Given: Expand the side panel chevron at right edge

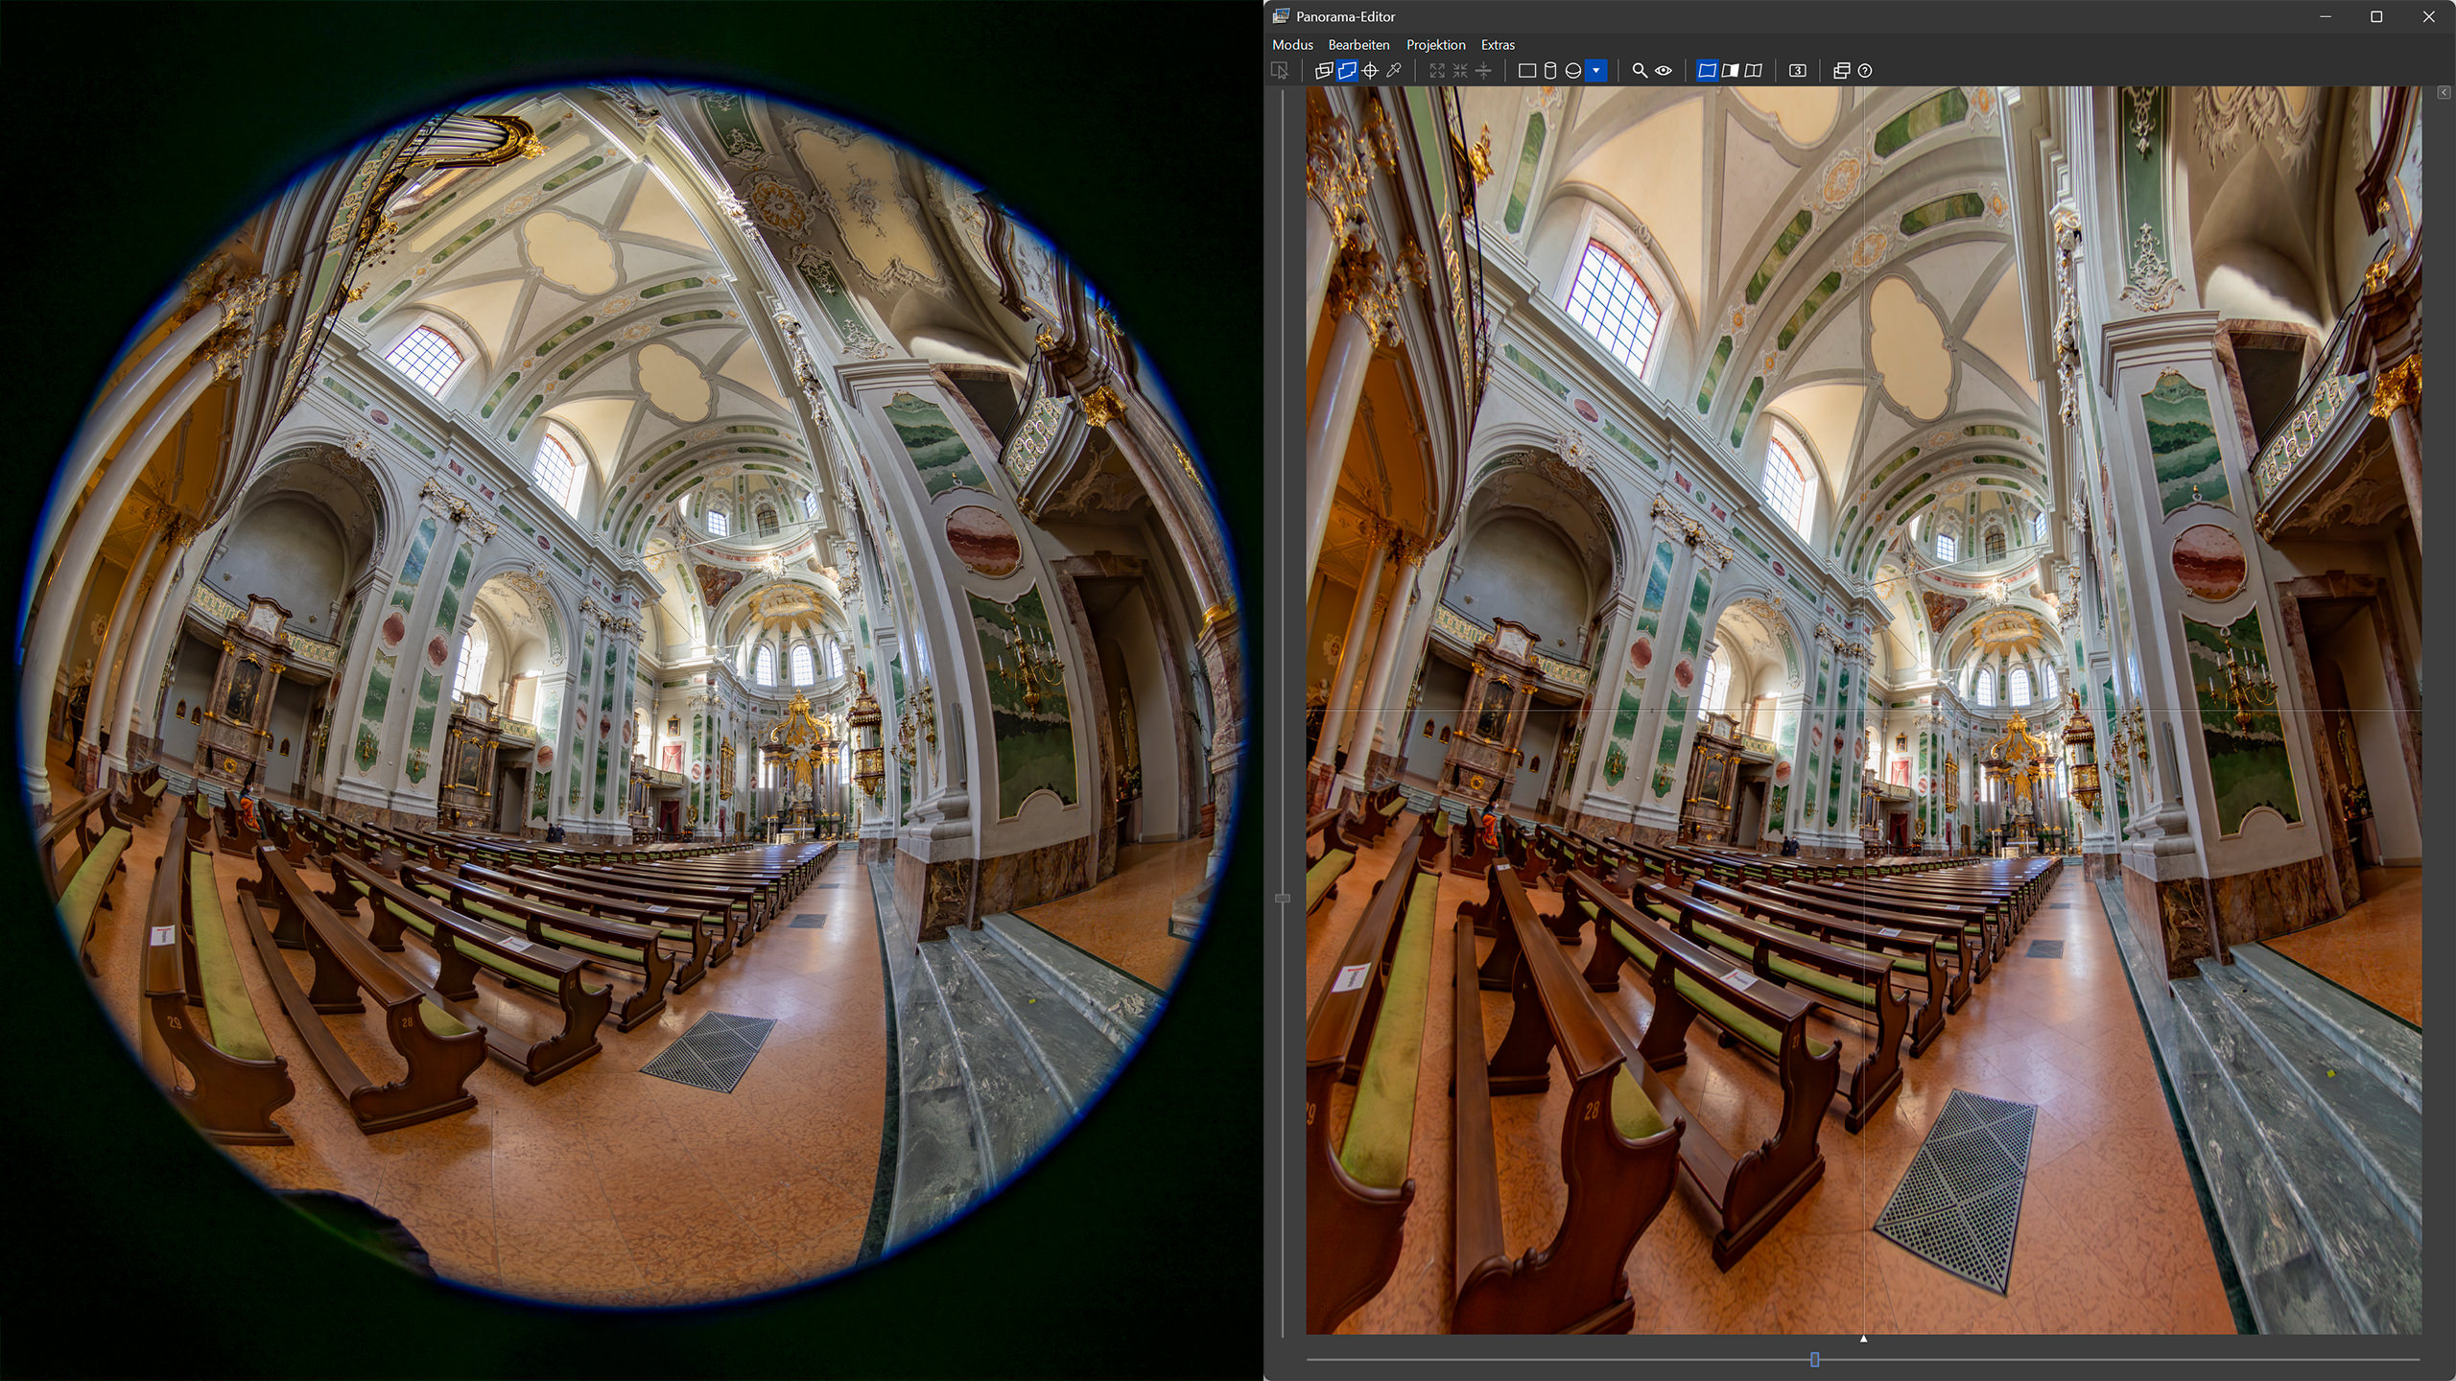Looking at the screenshot, I should coord(2443,93).
